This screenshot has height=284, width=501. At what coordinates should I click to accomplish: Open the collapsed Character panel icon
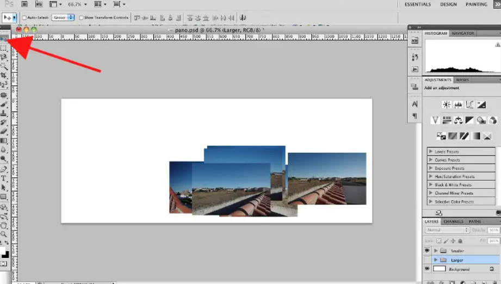point(415,104)
